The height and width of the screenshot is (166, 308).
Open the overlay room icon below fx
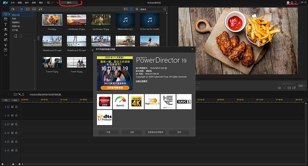pyautogui.click(x=5, y=39)
